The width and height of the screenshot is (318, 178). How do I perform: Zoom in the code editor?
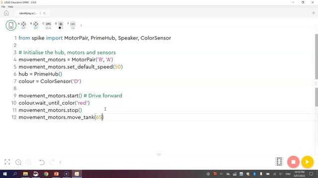[28, 162]
